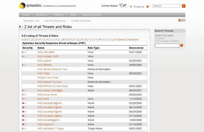
Task: Jump to letter W listing
Action: click(x=100, y=40)
